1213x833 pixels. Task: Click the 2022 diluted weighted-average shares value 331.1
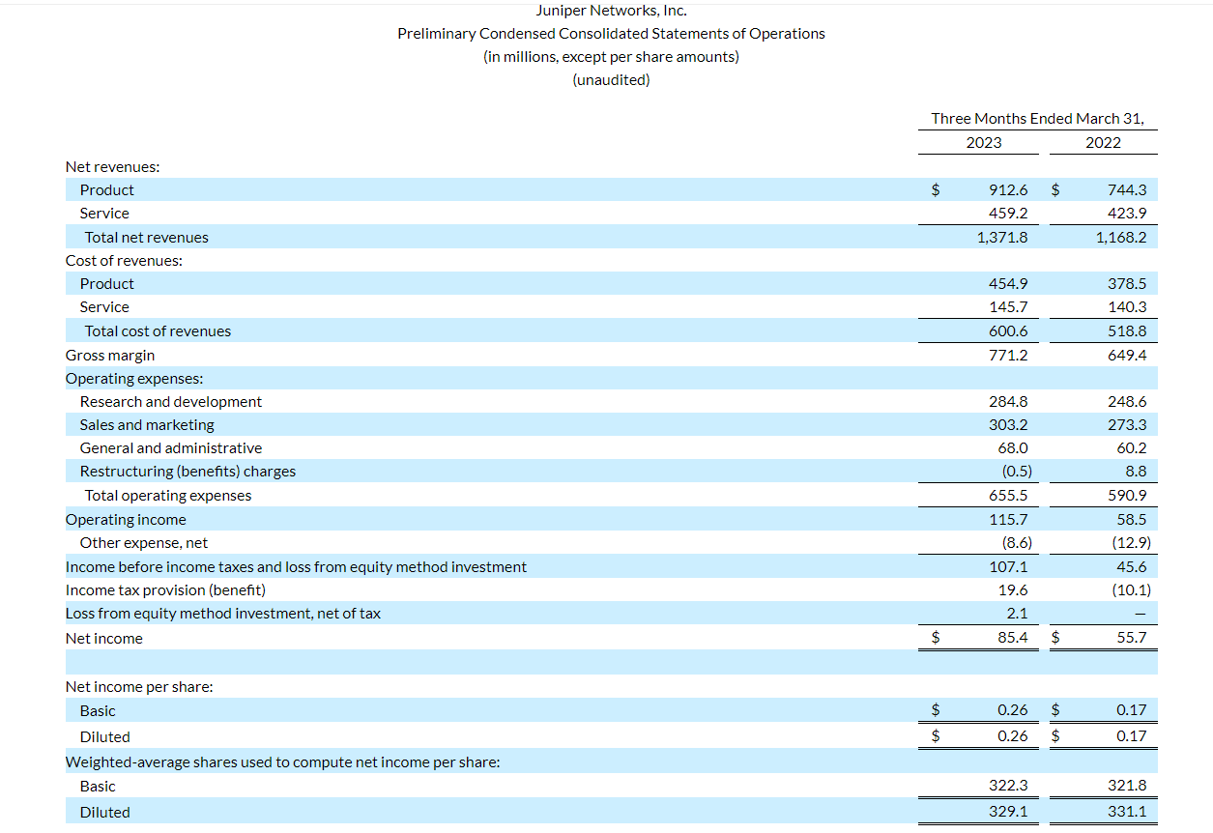(1127, 812)
